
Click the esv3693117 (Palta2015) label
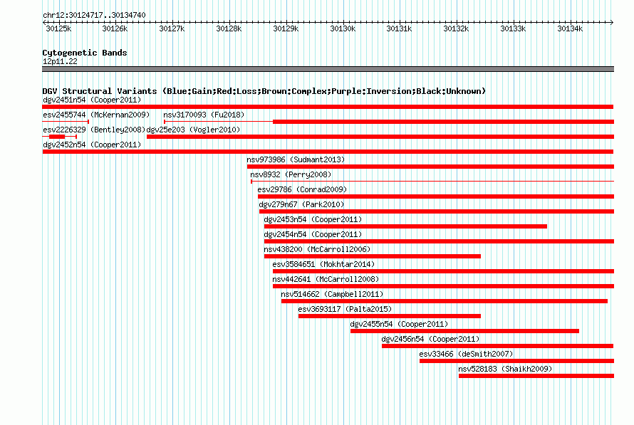pos(345,309)
